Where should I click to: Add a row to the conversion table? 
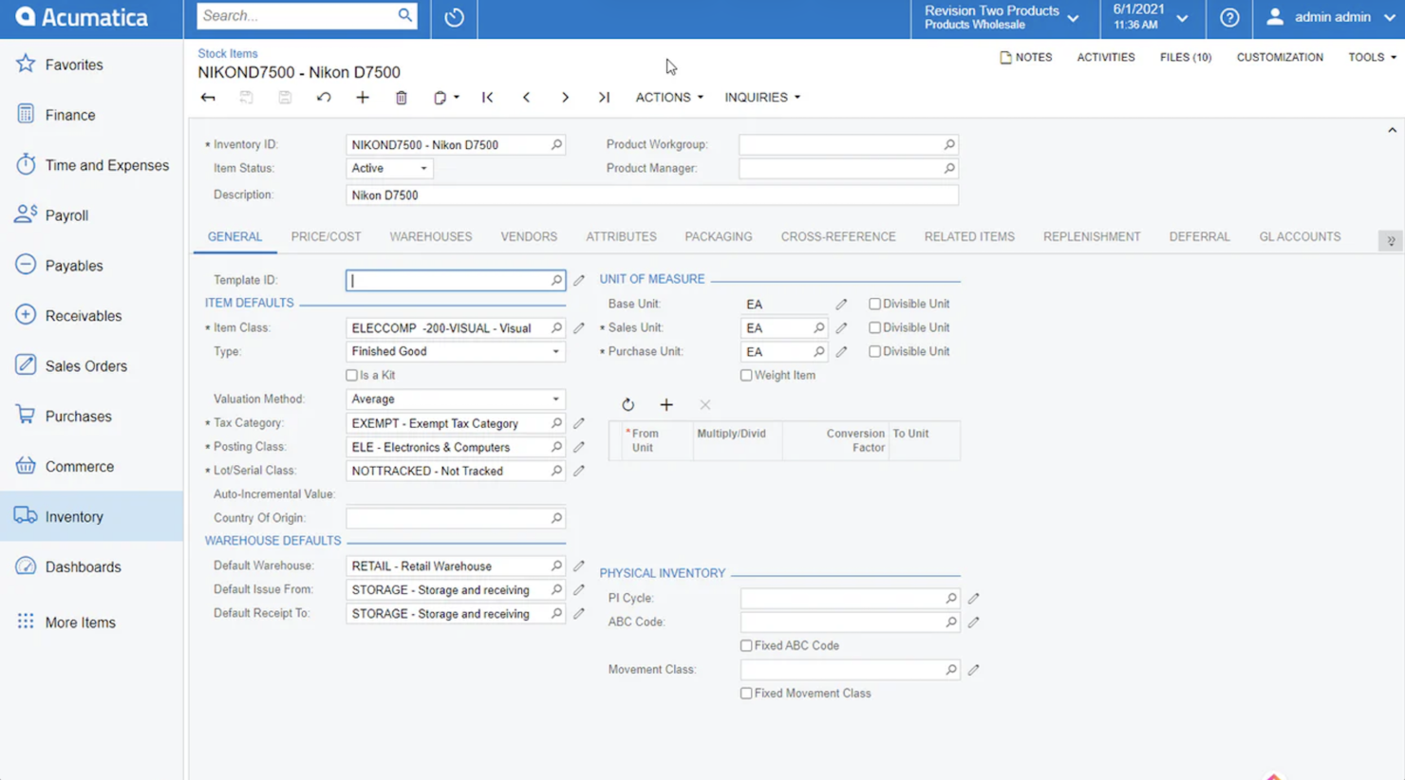coord(666,404)
